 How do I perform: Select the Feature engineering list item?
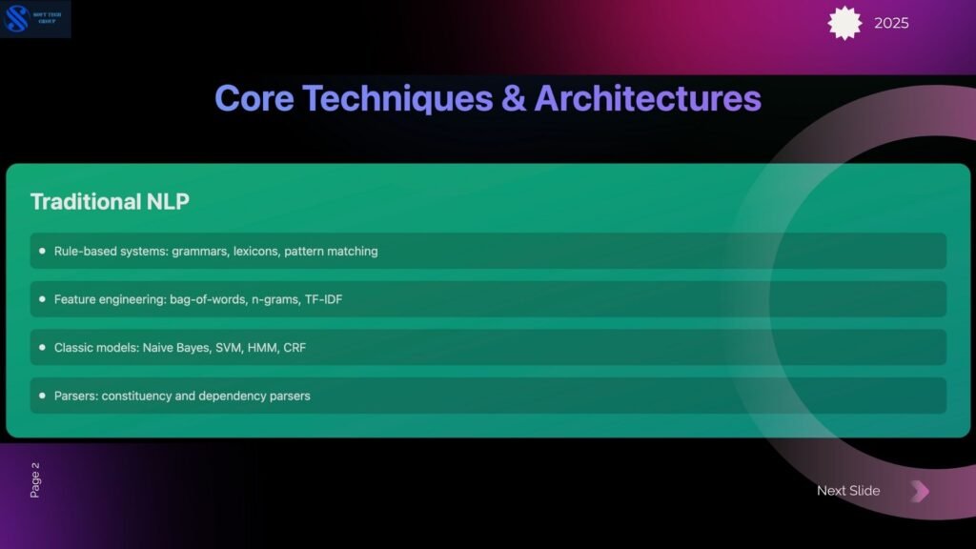198,299
